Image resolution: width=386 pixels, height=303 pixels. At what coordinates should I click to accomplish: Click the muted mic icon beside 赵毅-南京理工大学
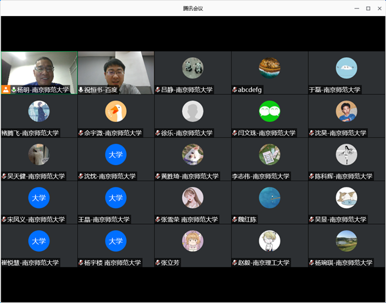[x=235, y=263]
